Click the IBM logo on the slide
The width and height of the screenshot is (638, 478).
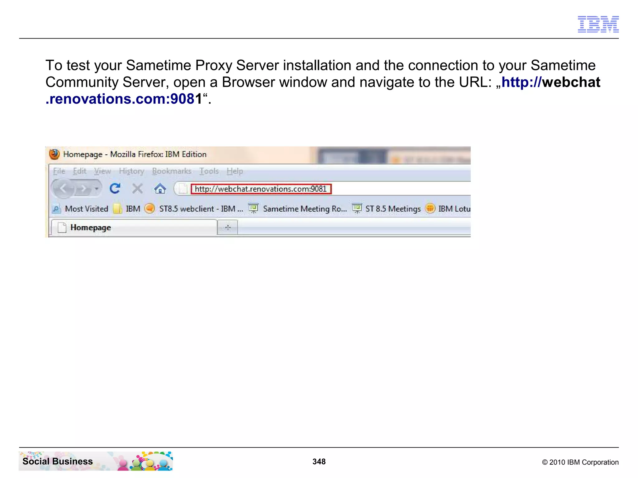(x=598, y=24)
